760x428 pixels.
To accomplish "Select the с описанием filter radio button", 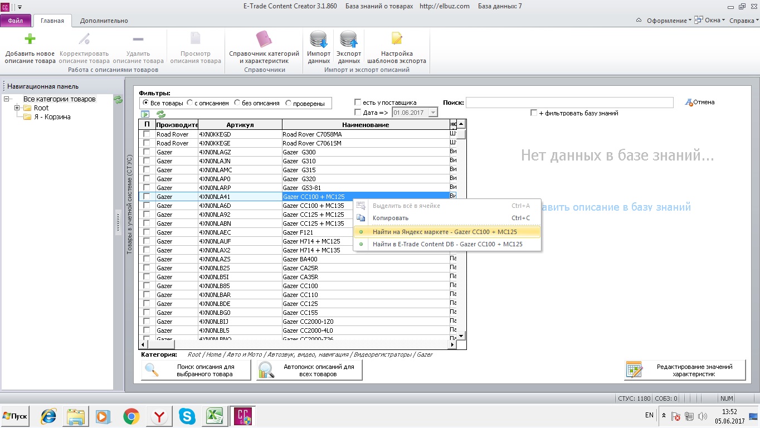I will 190,103.
